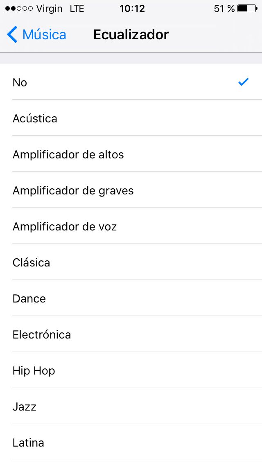Tap the Ecualizador title header
Image resolution: width=262 pixels, height=465 pixels.
(131, 35)
